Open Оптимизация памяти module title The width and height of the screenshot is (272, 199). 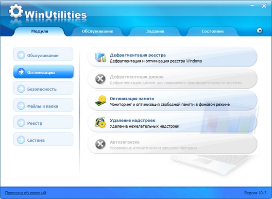pyautogui.click(x=132, y=99)
